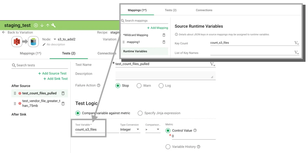This screenshot has width=308, height=153.
Task: Click the help icon next to Failure Action
Action: (99, 85)
